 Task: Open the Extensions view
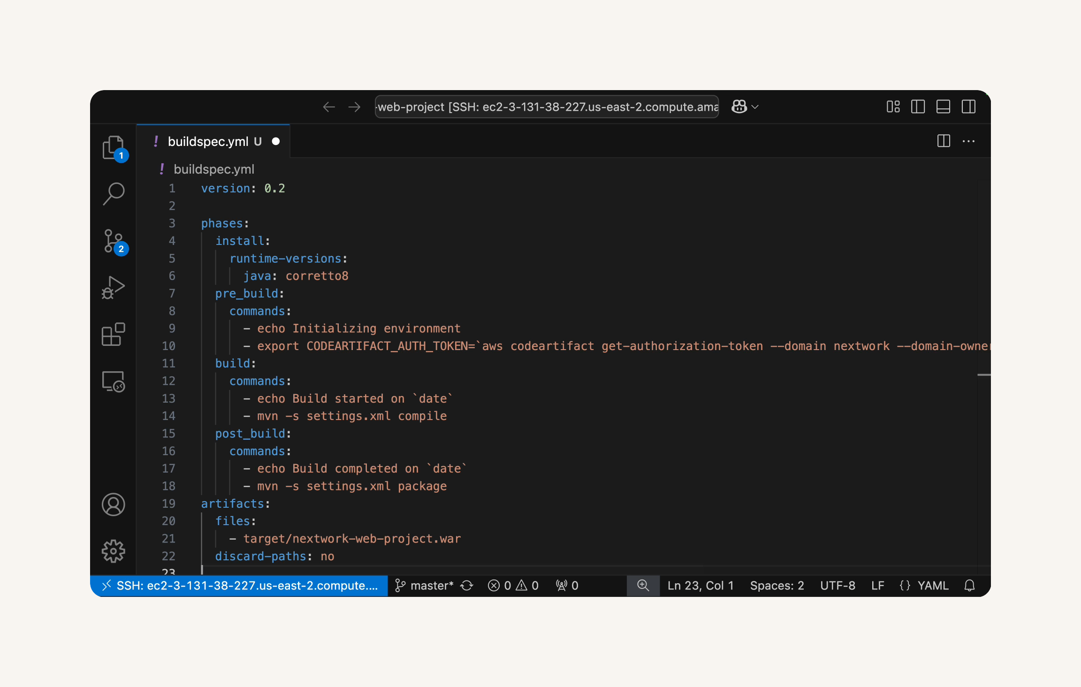click(x=113, y=334)
